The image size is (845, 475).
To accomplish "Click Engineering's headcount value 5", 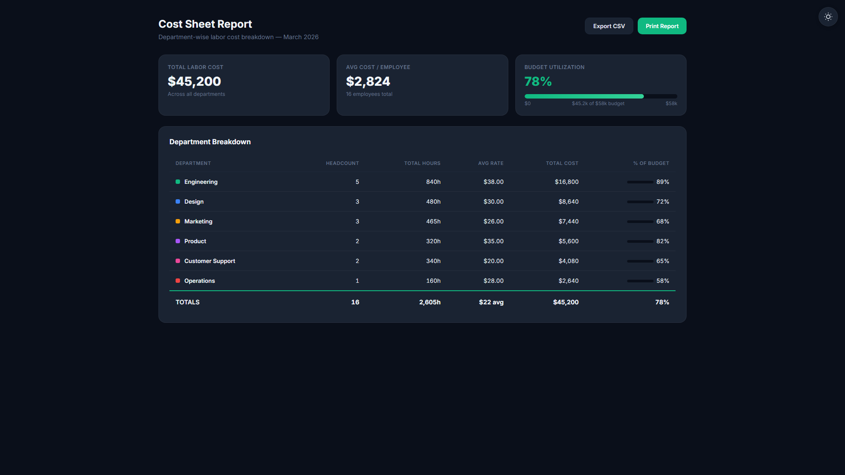I will pos(357,182).
